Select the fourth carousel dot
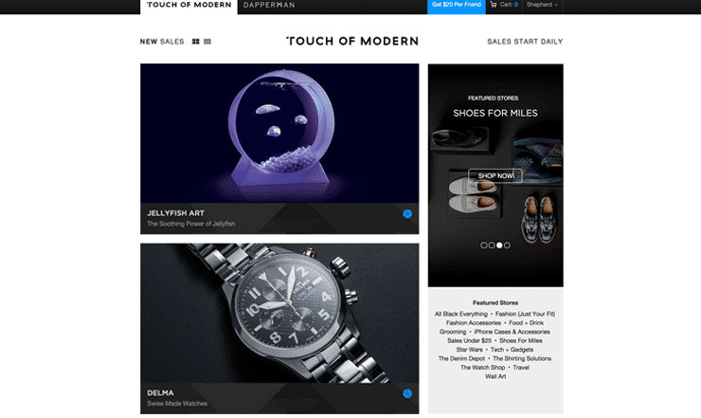Image resolution: width=701 pixels, height=418 pixels. pos(507,245)
